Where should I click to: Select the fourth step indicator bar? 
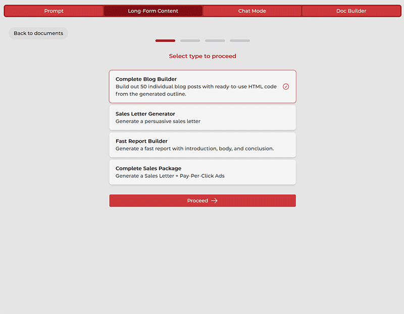click(x=240, y=40)
